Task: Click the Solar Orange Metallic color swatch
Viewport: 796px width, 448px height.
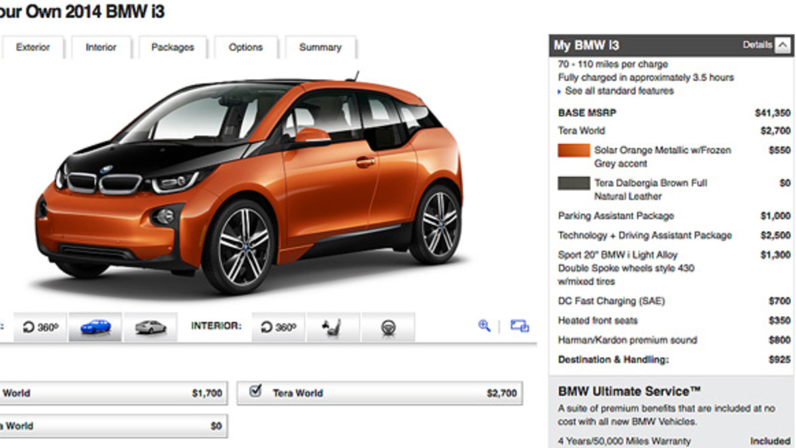Action: [574, 151]
